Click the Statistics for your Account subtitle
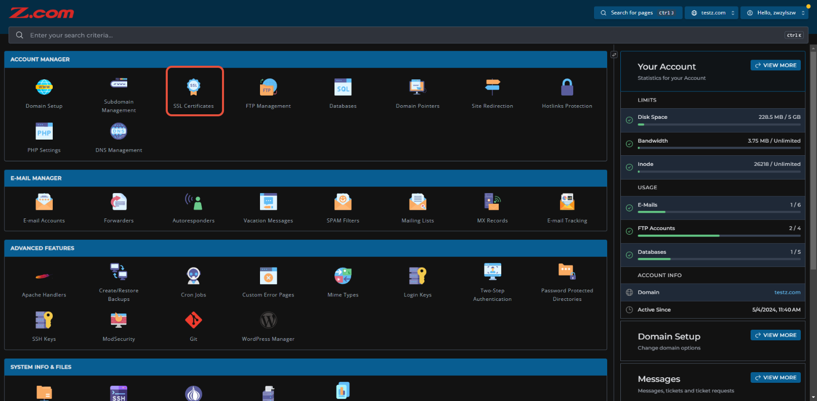 pos(672,78)
